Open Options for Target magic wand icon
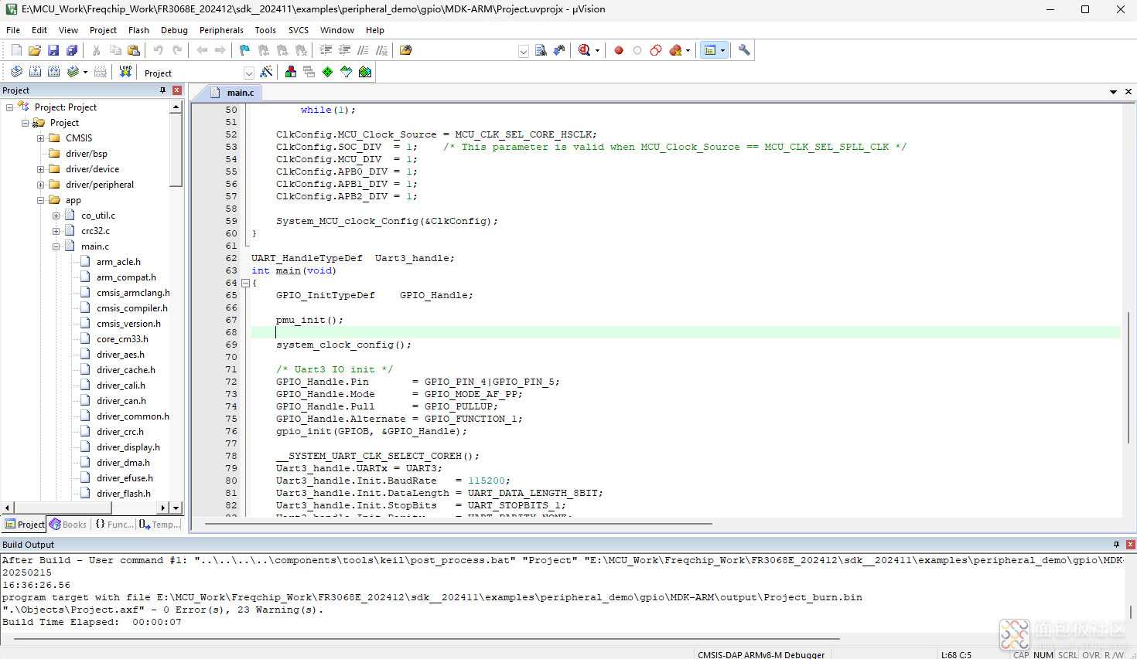 (x=266, y=72)
